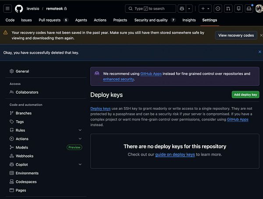Open the hamburger navigation menu
The height and width of the screenshot is (199, 263).
7,9
